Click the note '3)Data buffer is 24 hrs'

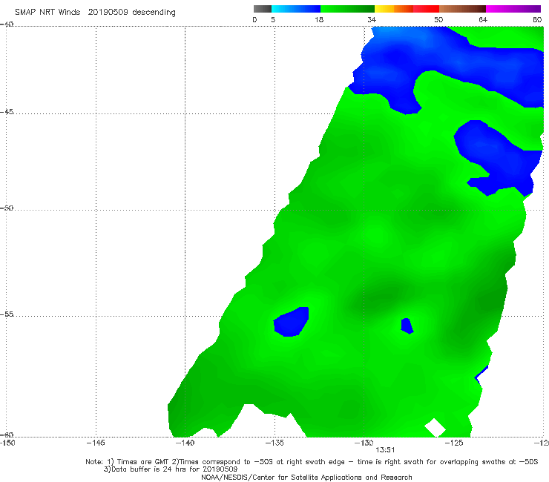click(171, 469)
